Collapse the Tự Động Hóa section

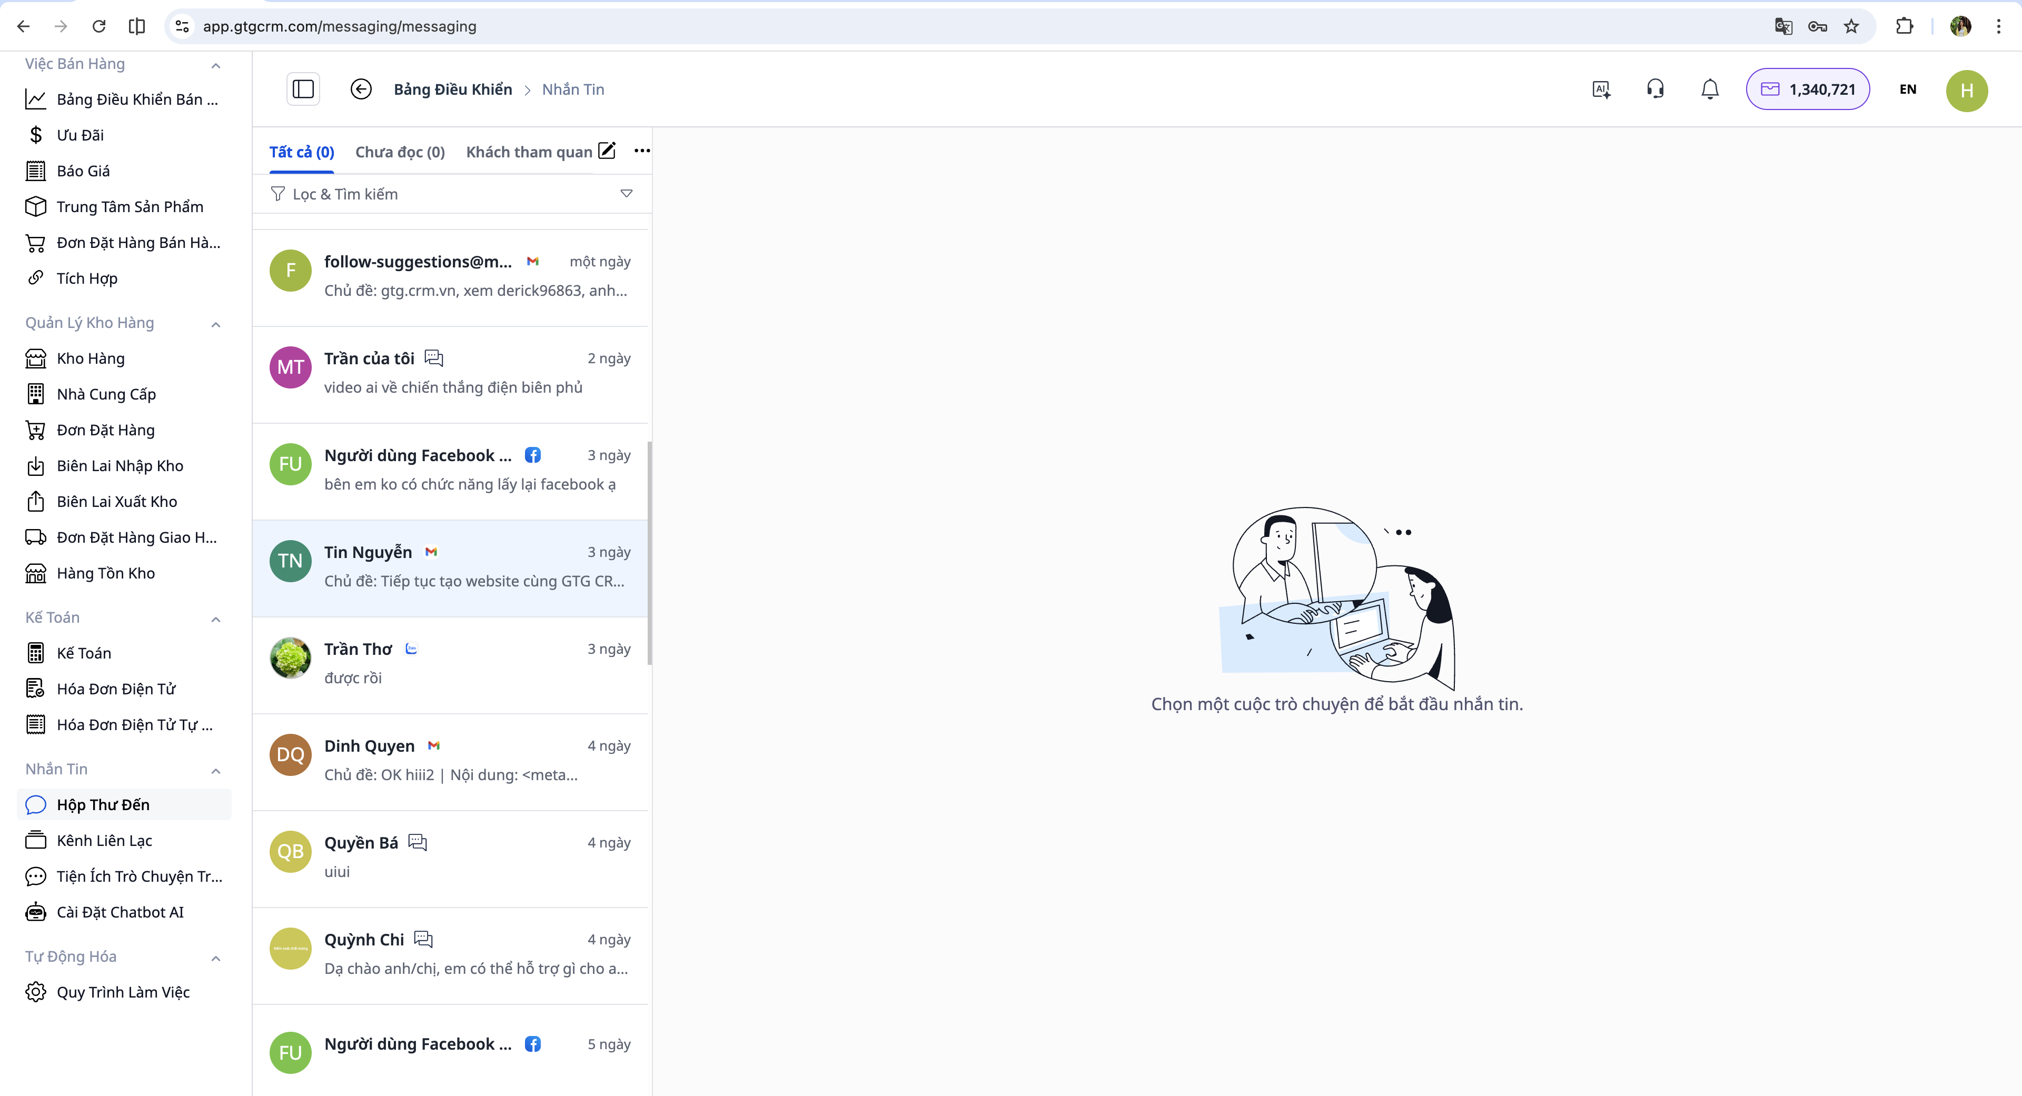(216, 957)
